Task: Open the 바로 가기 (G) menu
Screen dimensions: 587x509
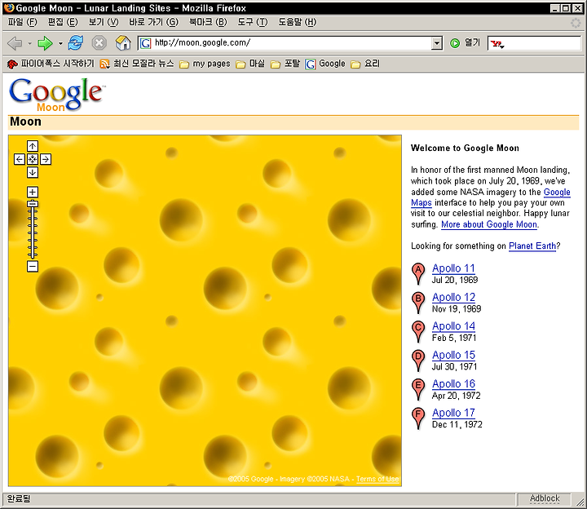Action: click(x=153, y=22)
